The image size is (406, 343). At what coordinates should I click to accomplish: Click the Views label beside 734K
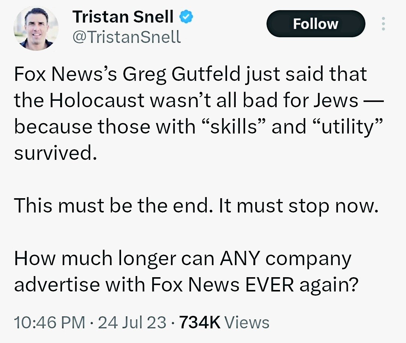248,323
